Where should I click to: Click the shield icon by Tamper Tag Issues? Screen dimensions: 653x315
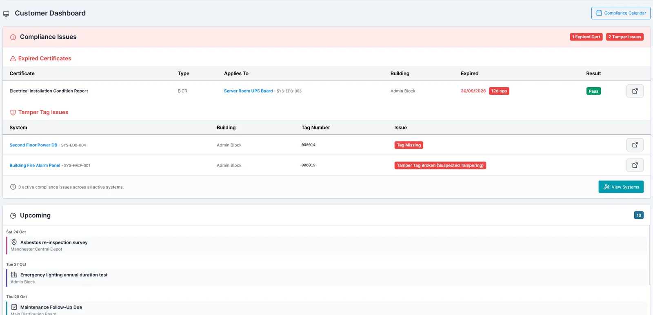pos(13,113)
